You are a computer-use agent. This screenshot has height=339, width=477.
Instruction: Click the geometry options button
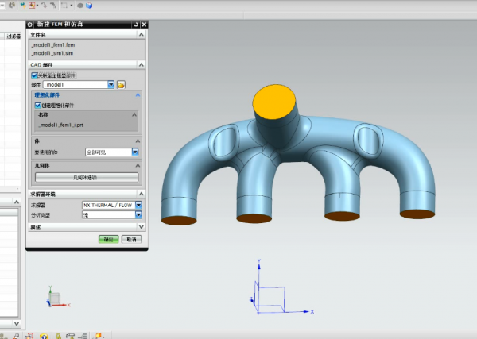pyautogui.click(x=87, y=177)
